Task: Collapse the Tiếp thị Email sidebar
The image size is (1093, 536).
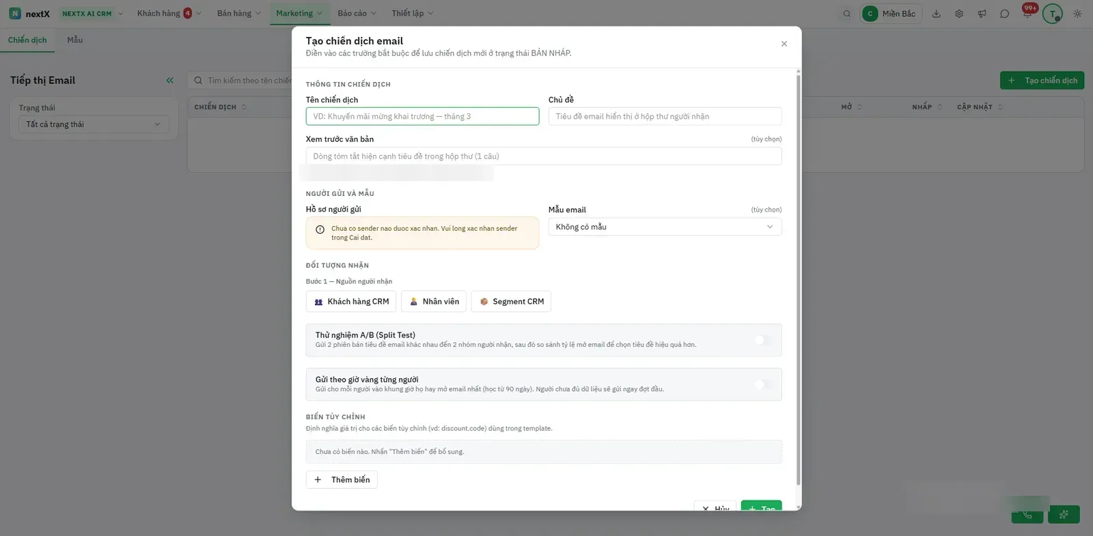Action: (170, 81)
